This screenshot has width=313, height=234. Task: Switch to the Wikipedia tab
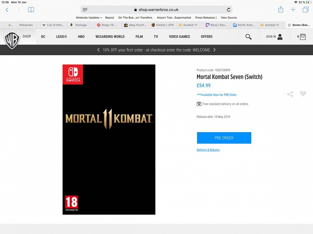click(26, 25)
